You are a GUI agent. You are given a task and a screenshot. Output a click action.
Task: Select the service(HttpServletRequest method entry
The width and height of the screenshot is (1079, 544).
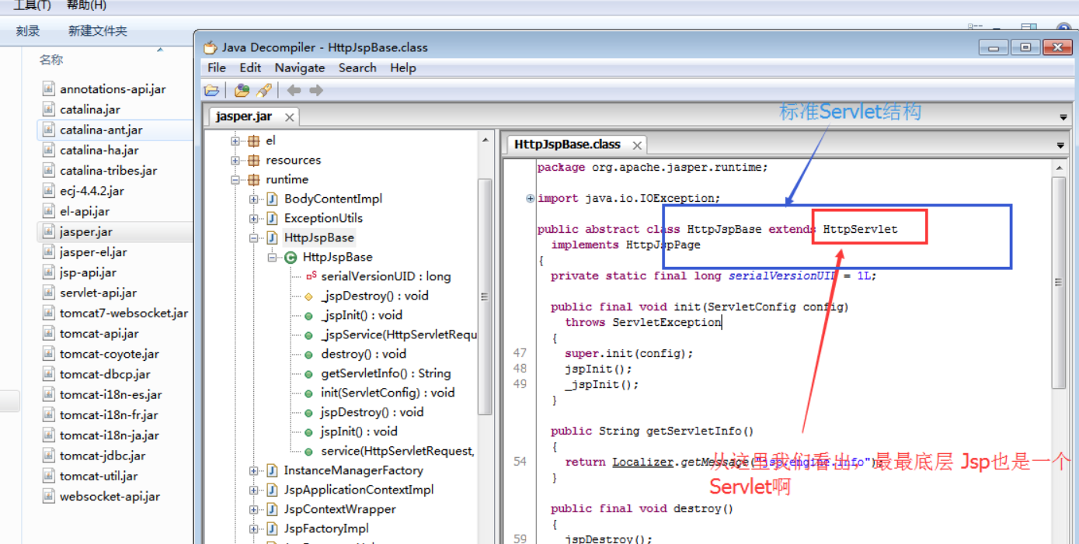[x=398, y=451]
